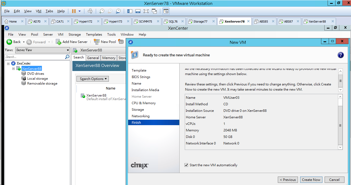The width and height of the screenshot is (351, 185).
Task: Open the Back history dropdown arrow
Action: point(24,42)
